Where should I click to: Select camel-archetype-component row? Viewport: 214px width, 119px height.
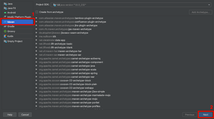(x=124, y=62)
